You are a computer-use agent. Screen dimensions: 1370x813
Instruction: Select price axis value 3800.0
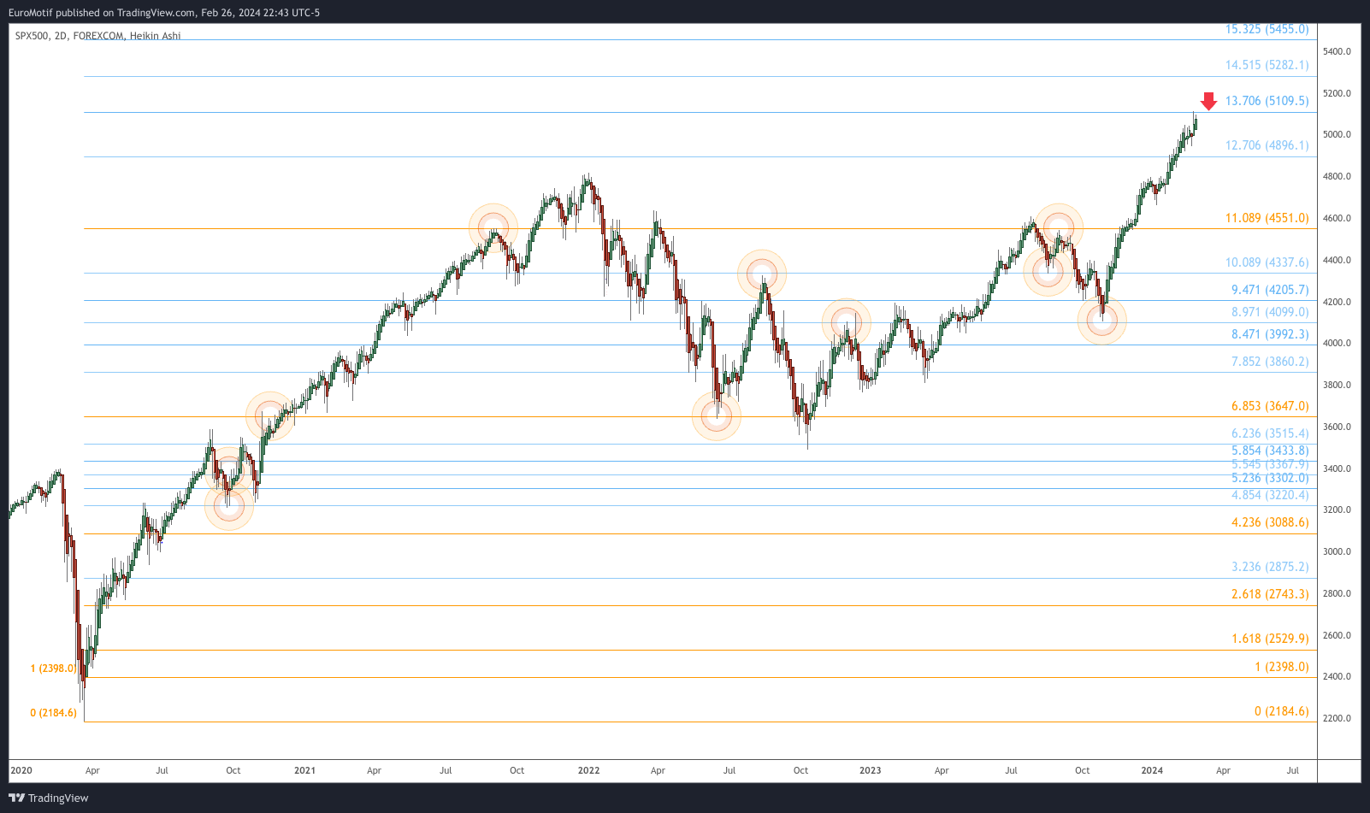(x=1337, y=385)
